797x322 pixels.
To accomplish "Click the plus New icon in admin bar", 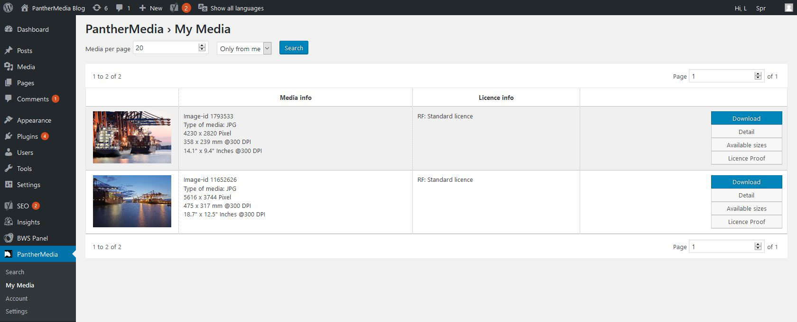I will [x=142, y=8].
